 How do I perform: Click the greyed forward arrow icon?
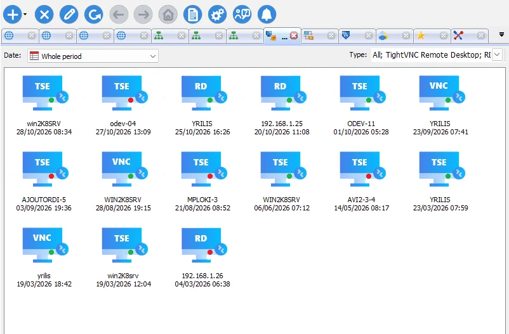tap(143, 15)
